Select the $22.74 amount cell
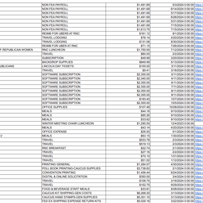The width and height of the screenshot is (203, 203). click(128, 148)
